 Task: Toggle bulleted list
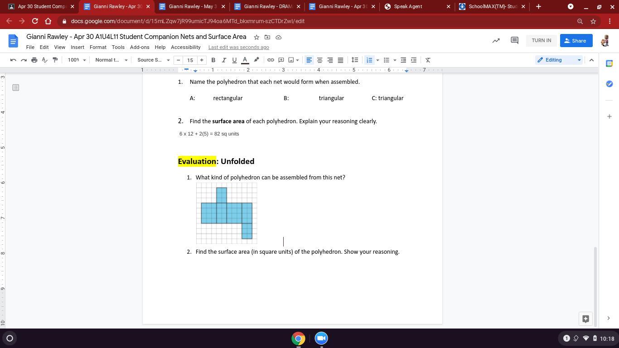(x=387, y=60)
